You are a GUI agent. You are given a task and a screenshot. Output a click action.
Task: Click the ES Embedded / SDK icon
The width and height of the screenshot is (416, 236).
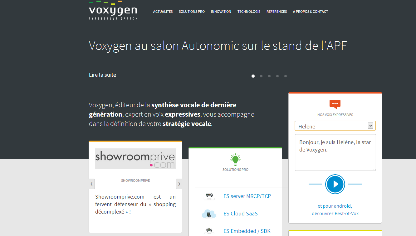(x=209, y=231)
